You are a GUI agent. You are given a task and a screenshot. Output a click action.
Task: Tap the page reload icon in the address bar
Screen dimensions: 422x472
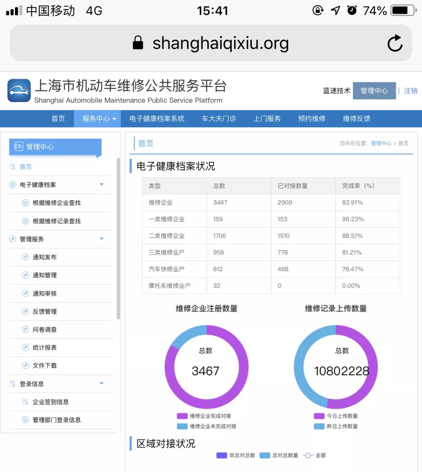coord(395,43)
